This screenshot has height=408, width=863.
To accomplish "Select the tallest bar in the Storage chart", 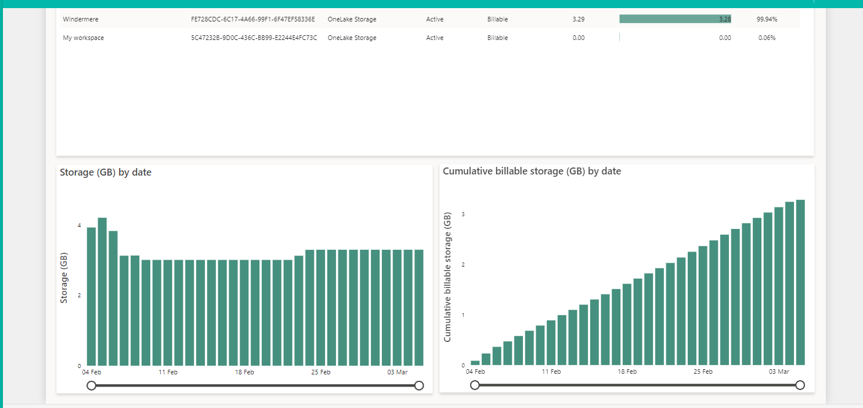I will (x=102, y=292).
